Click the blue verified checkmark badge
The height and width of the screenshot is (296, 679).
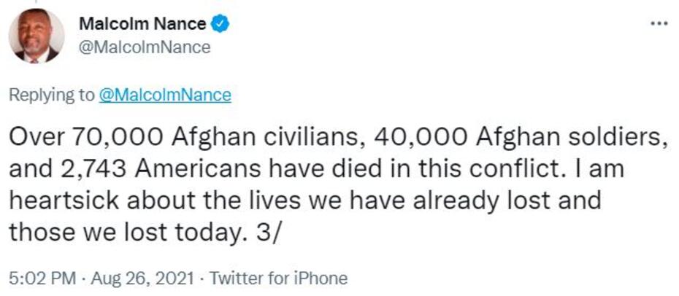221,24
